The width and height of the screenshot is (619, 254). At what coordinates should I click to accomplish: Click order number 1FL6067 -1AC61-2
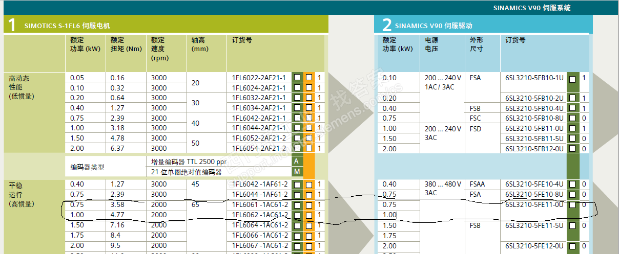(x=260, y=246)
